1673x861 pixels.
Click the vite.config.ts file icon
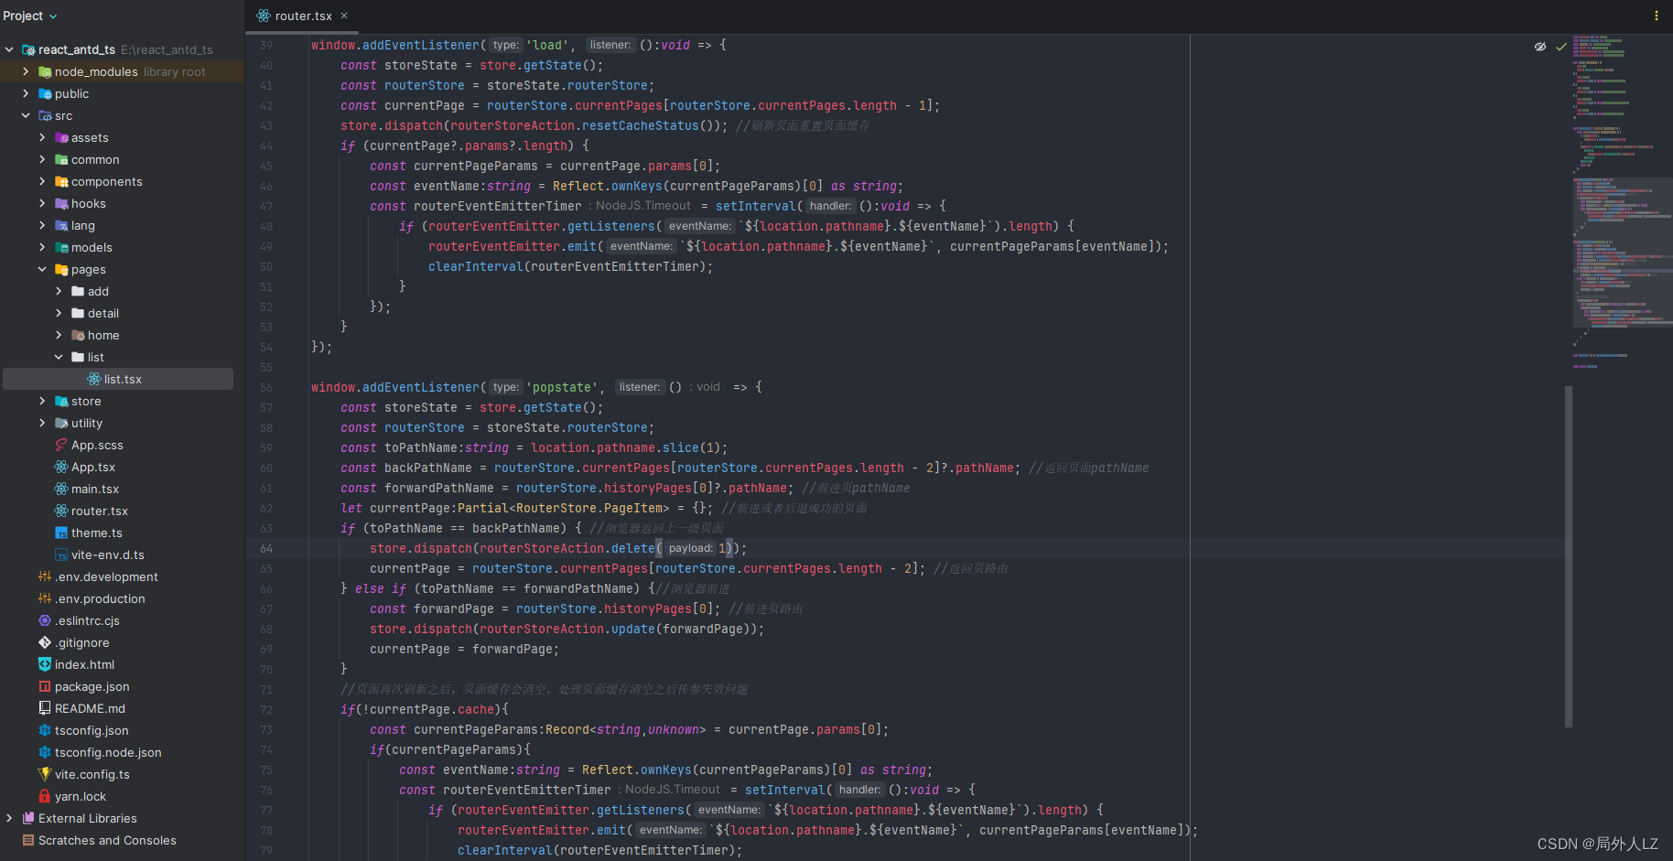click(45, 774)
